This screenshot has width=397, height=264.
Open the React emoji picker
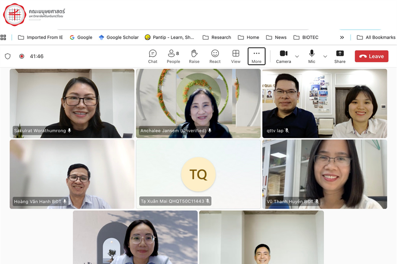215,56
